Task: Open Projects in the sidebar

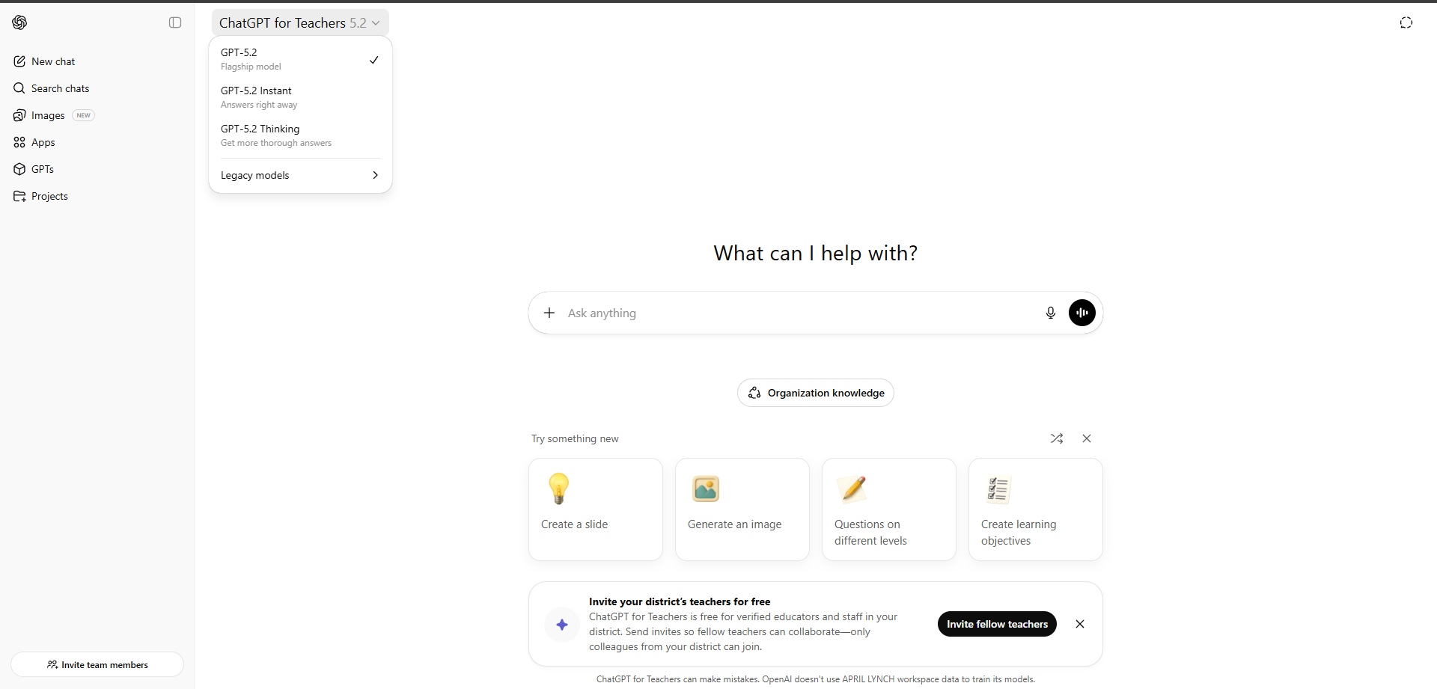Action: [x=49, y=196]
